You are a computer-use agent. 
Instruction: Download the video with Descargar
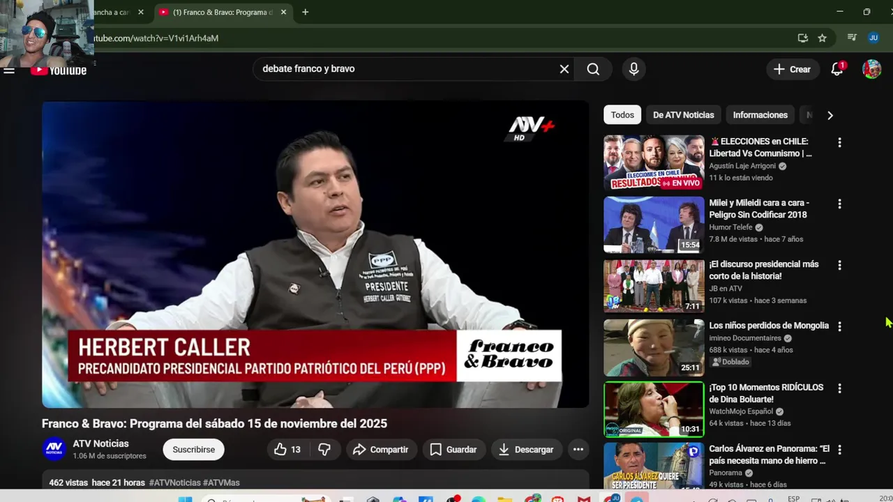(526, 450)
